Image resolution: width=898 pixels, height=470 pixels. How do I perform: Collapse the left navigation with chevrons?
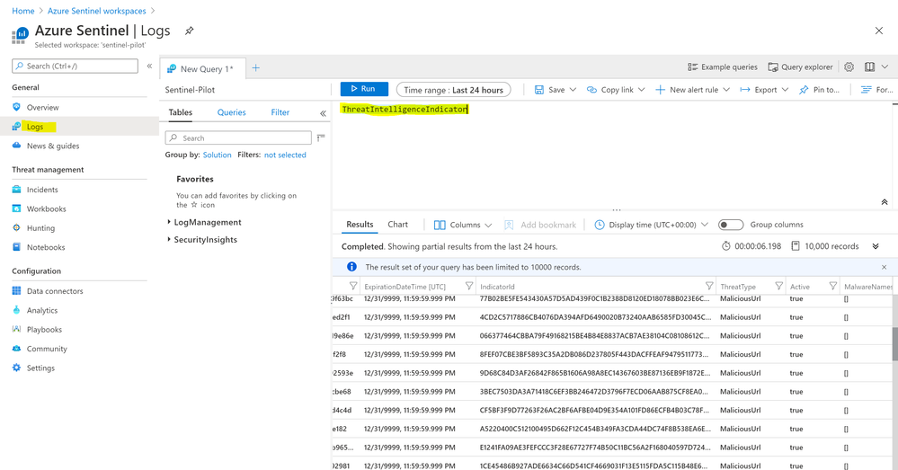[149, 66]
